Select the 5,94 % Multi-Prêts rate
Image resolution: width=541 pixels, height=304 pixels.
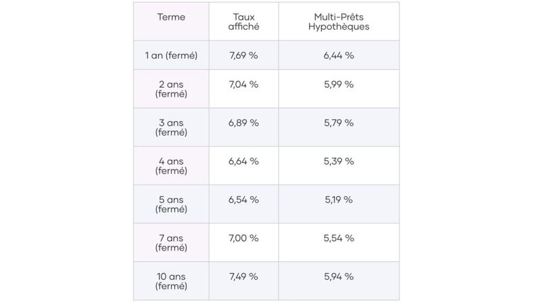[338, 276]
